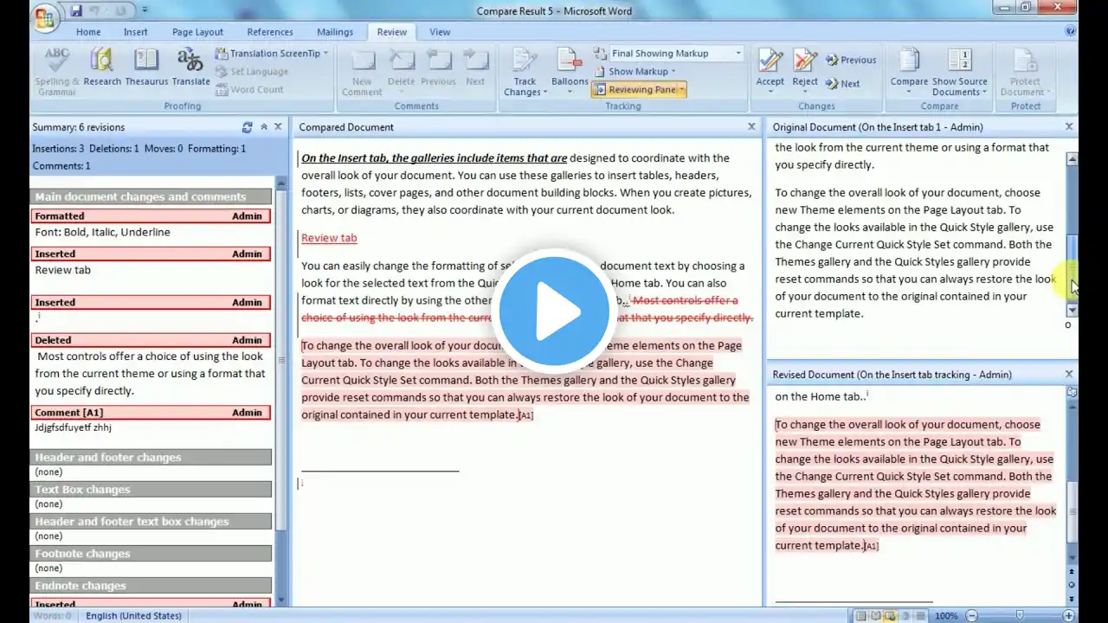Image resolution: width=1108 pixels, height=623 pixels.
Task: Switch to Full Screen Reading view
Action: pos(876,616)
